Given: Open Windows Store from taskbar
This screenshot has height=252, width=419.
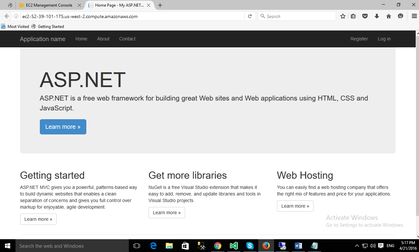Looking at the screenshot, I should coord(185,246).
